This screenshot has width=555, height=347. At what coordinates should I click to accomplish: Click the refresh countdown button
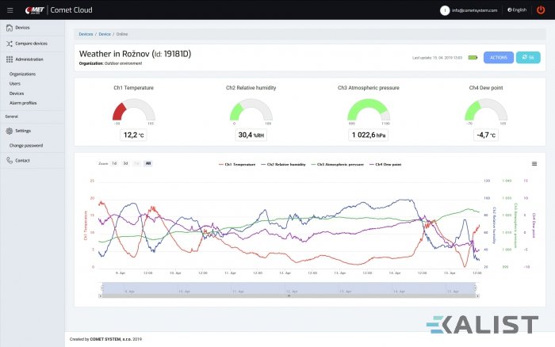(527, 57)
